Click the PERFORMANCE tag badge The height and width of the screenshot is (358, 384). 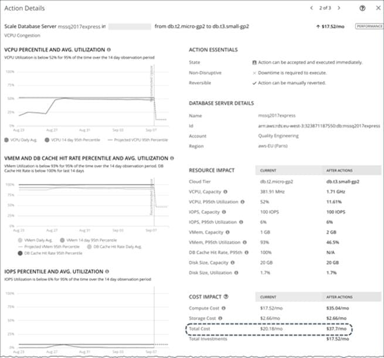tap(369, 26)
